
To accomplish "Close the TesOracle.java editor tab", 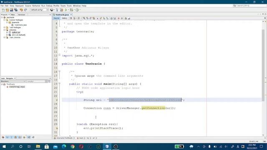I will 71,15.
